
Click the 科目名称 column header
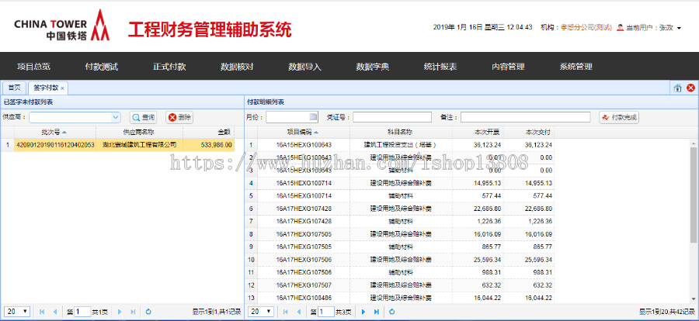(x=401, y=133)
